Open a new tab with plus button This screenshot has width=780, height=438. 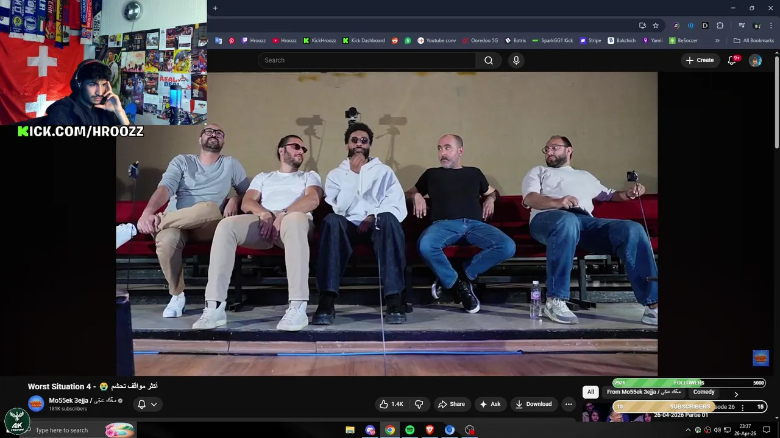click(x=215, y=8)
